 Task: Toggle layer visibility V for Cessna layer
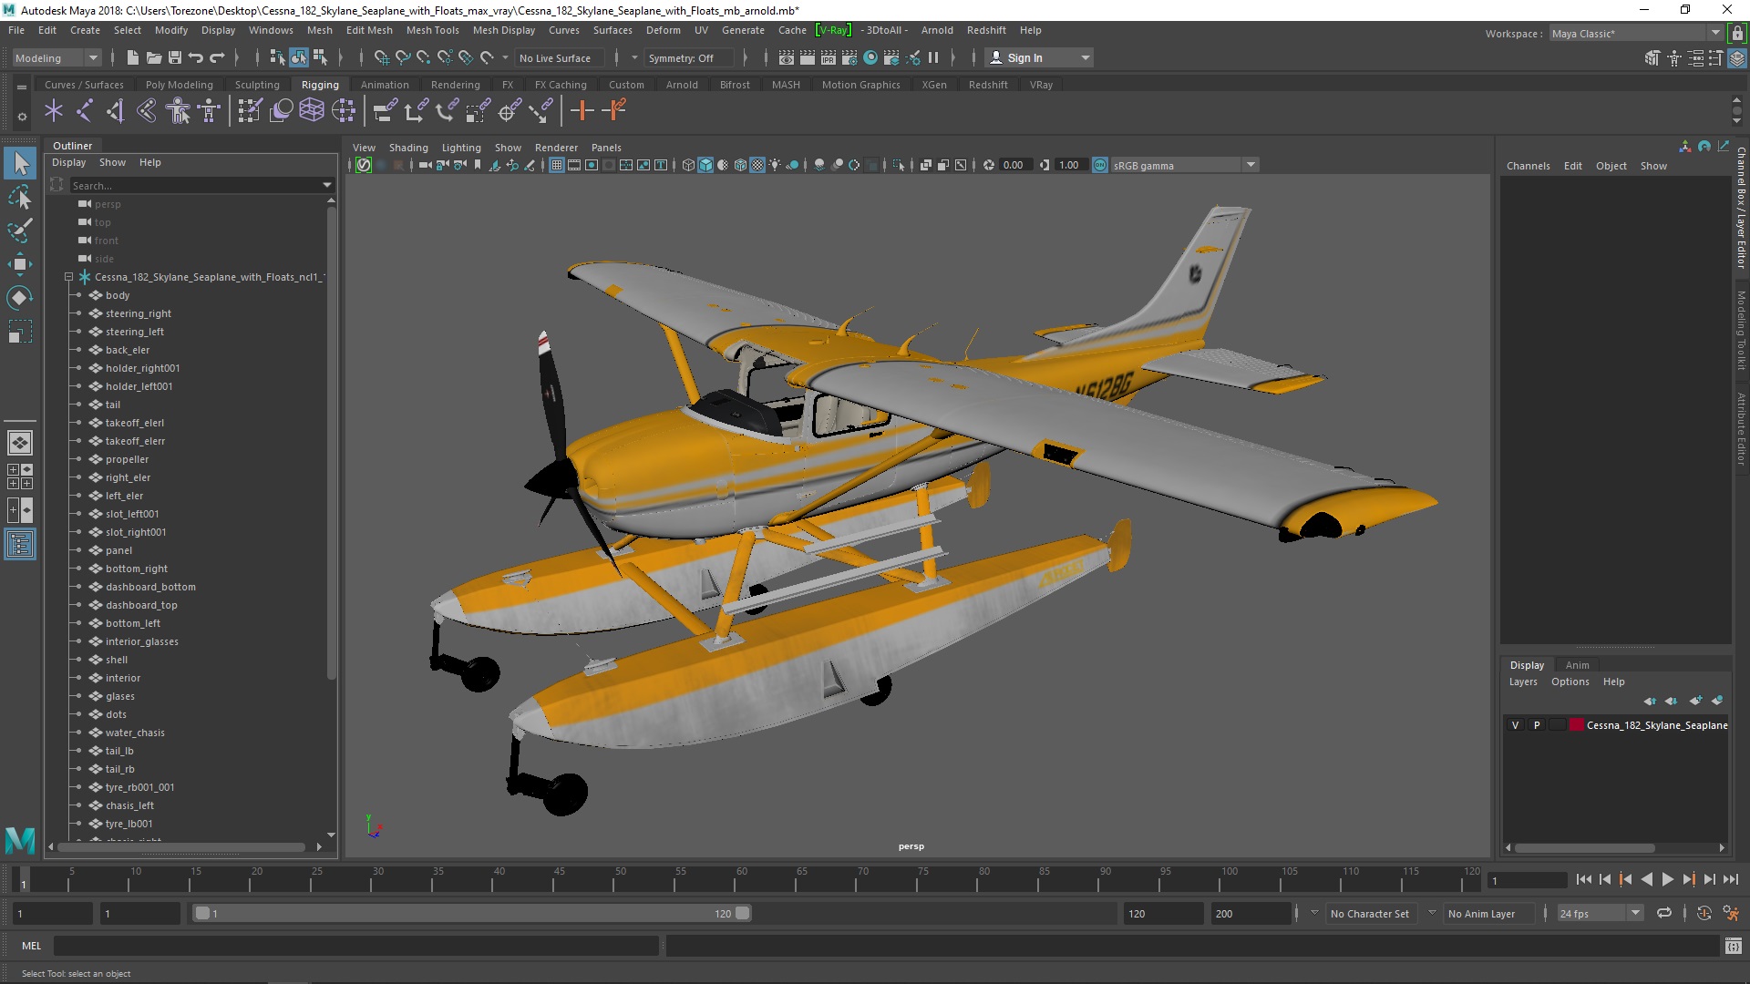click(x=1515, y=725)
